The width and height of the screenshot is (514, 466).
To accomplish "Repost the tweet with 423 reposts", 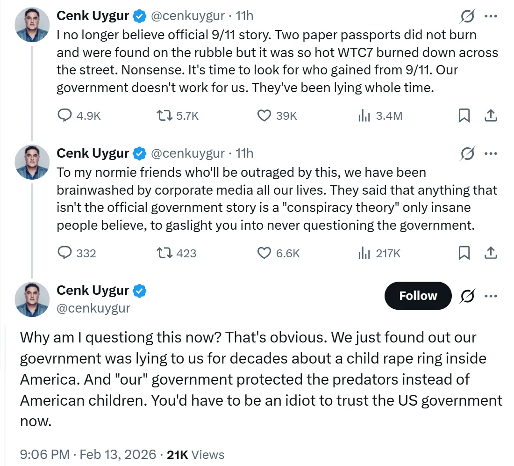I will coord(165,253).
